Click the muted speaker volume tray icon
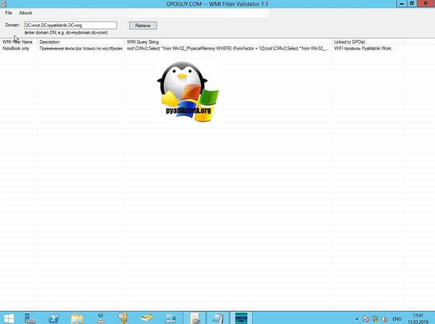This screenshot has width=435, height=324. 384,319
